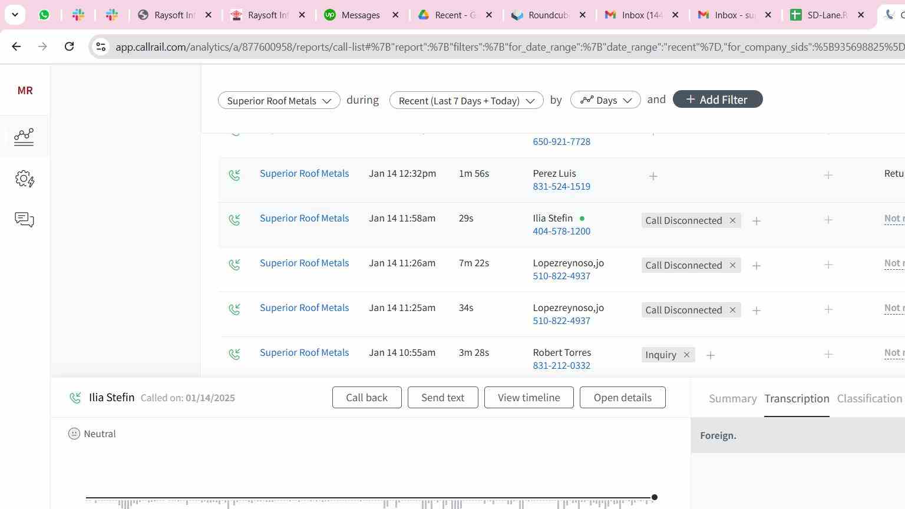The height and width of the screenshot is (509, 905).
Task: Switch to the Transcription tab
Action: click(797, 398)
